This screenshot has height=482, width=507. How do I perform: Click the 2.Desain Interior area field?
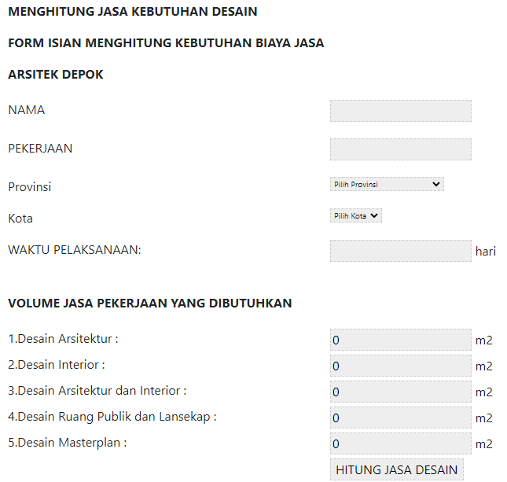[x=400, y=366]
